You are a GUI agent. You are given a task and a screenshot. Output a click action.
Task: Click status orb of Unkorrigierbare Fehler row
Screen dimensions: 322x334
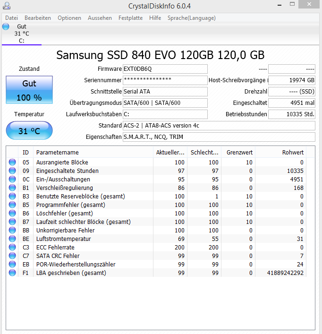click(x=12, y=230)
